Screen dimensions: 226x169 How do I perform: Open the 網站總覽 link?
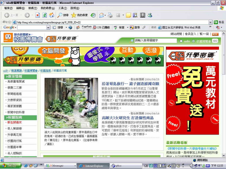[x=176, y=34]
